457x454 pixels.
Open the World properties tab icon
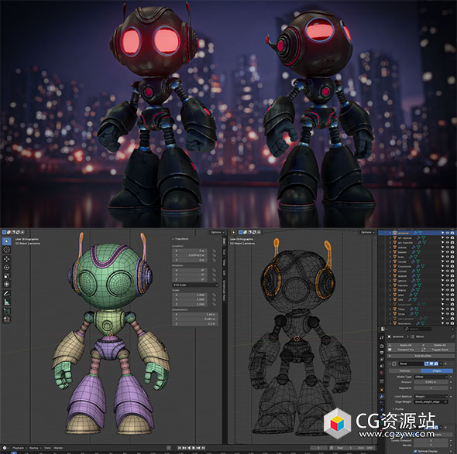pyautogui.click(x=382, y=373)
